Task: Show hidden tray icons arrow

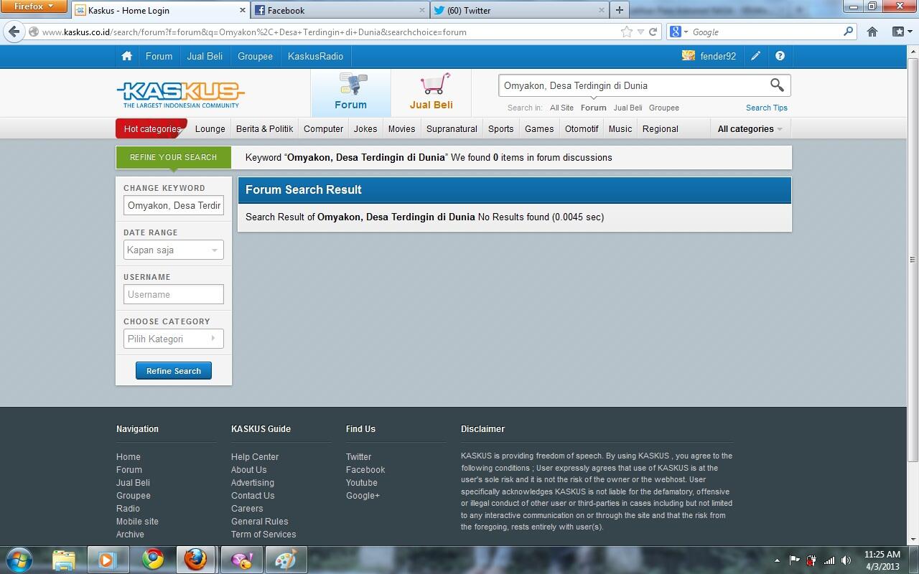Action: pos(777,560)
